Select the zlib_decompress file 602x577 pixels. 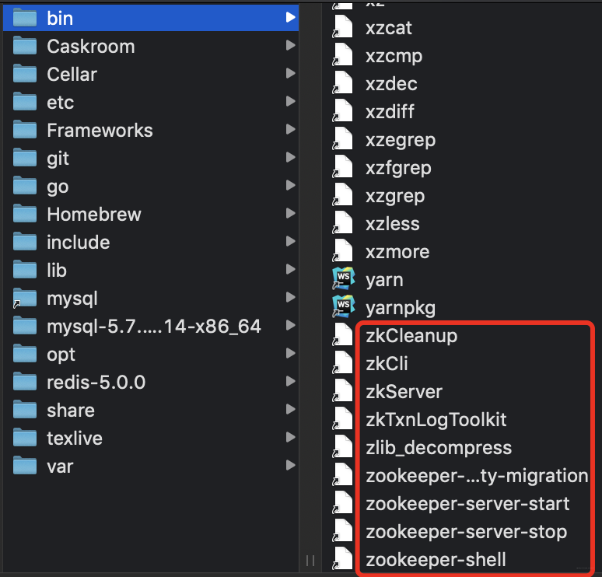coord(438,448)
